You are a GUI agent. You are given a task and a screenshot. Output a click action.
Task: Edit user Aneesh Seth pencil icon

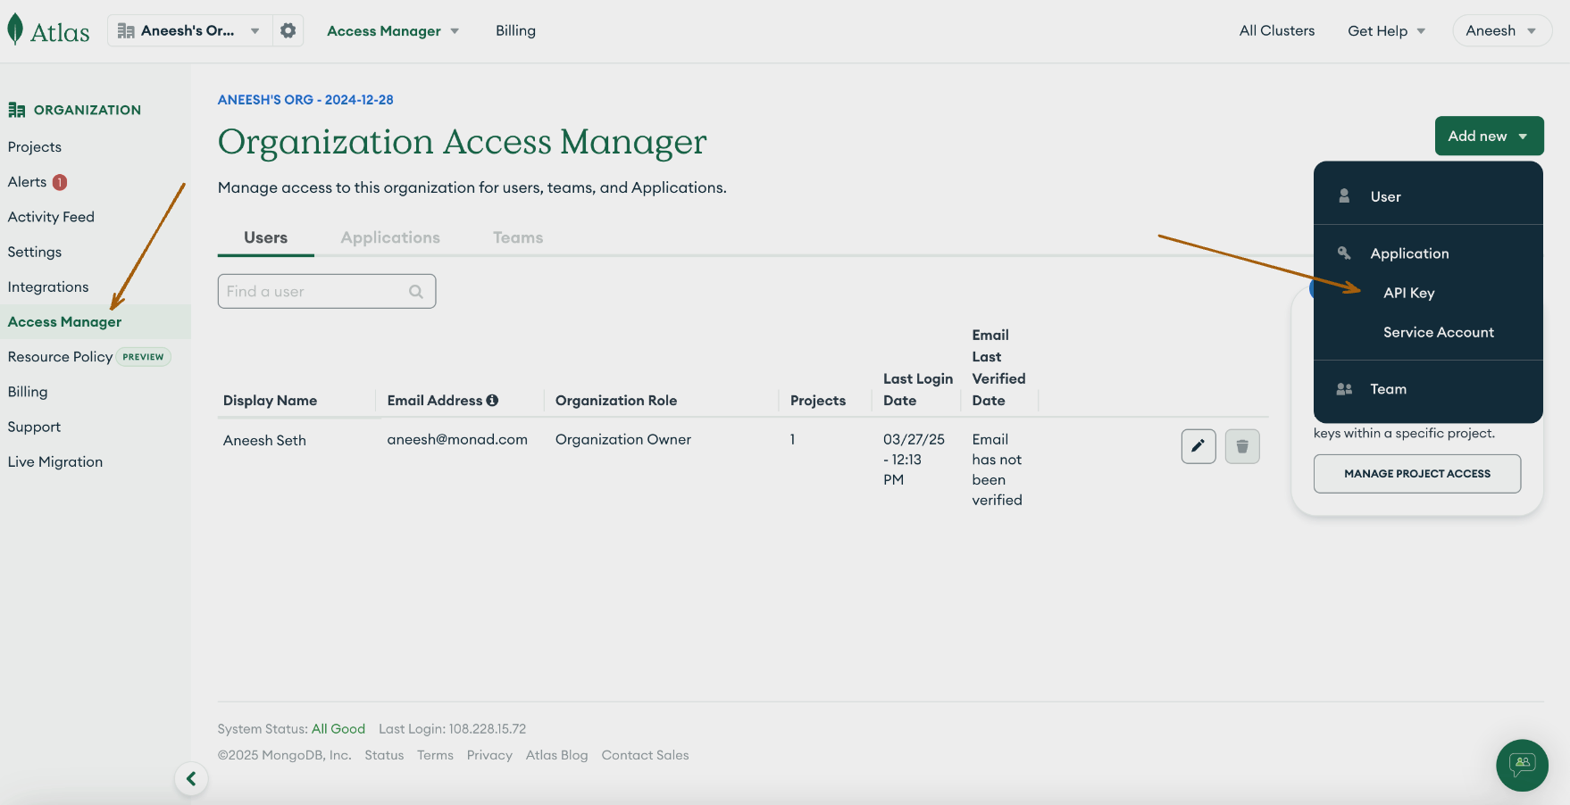pyautogui.click(x=1198, y=446)
